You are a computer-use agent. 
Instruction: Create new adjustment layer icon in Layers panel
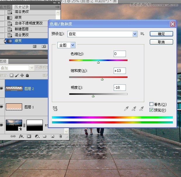(37, 136)
